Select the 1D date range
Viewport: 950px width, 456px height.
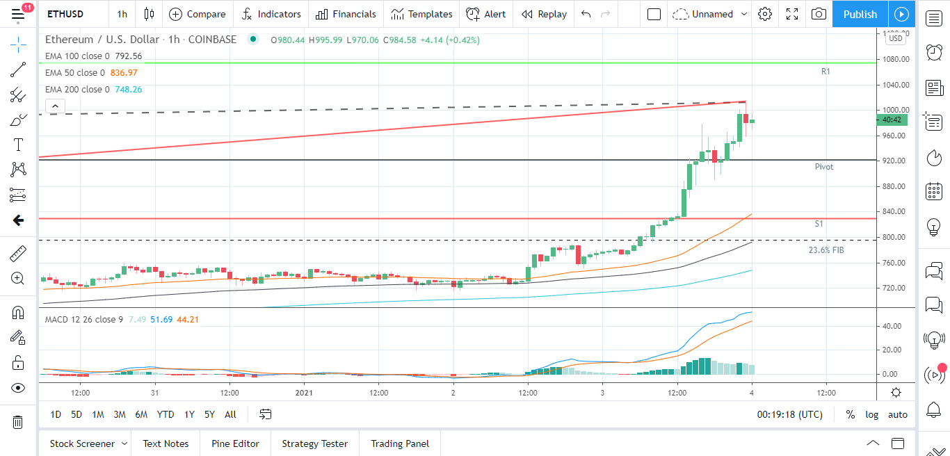(56, 414)
